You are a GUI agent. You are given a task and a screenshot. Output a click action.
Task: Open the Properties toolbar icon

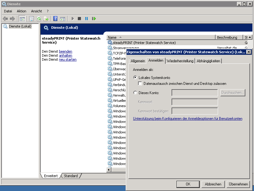(31, 19)
